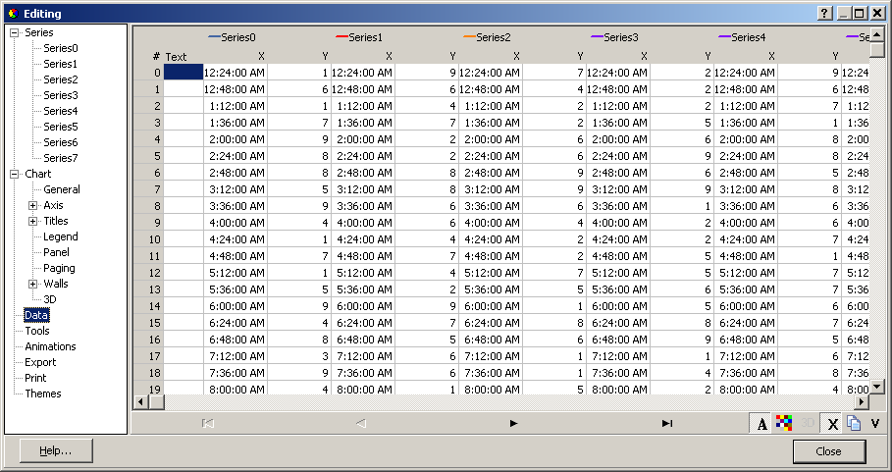Toggle the point colors grid button

(784, 423)
